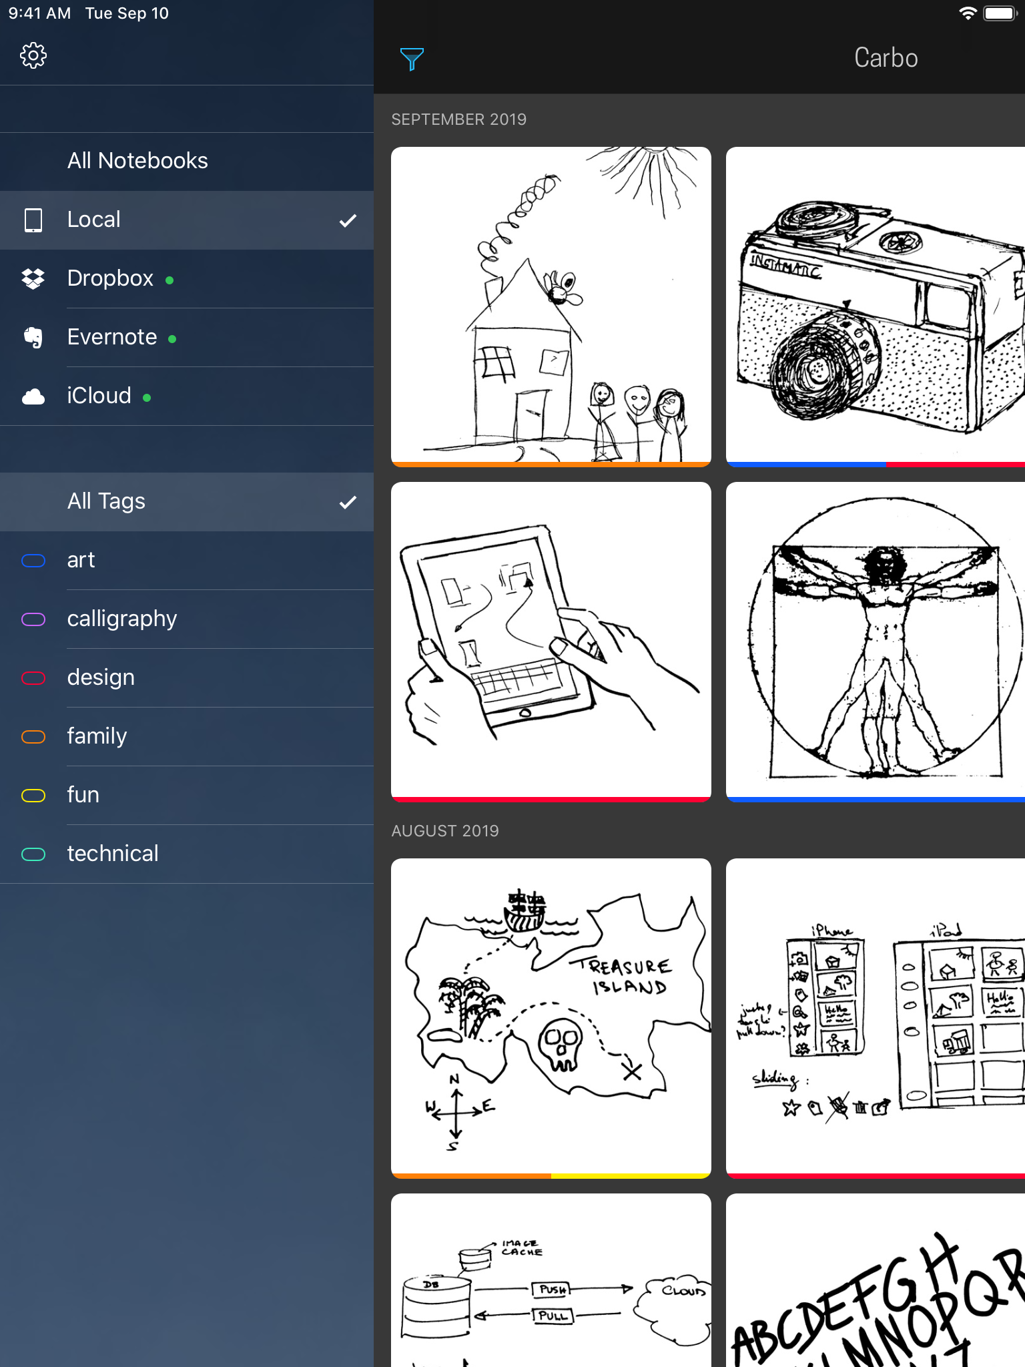Click the Dropbox logo icon
The height and width of the screenshot is (1367, 1025).
(33, 279)
